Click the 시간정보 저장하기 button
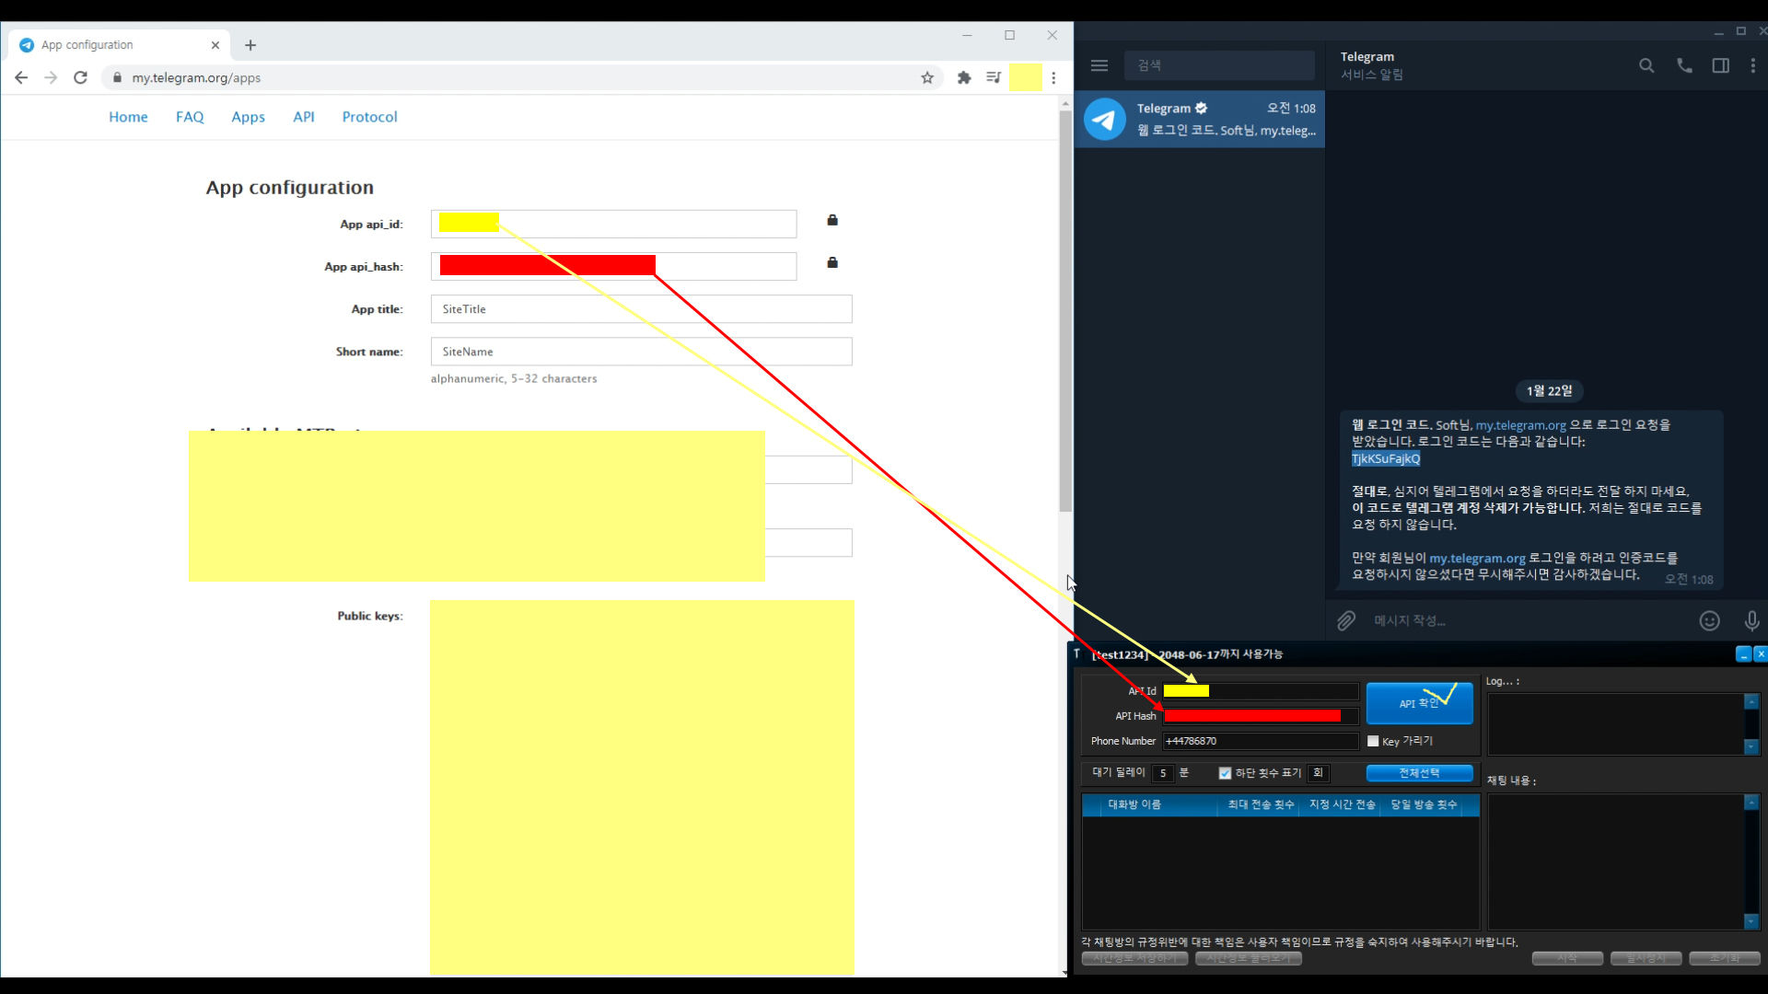Viewport: 1768px width, 994px height. [1134, 959]
